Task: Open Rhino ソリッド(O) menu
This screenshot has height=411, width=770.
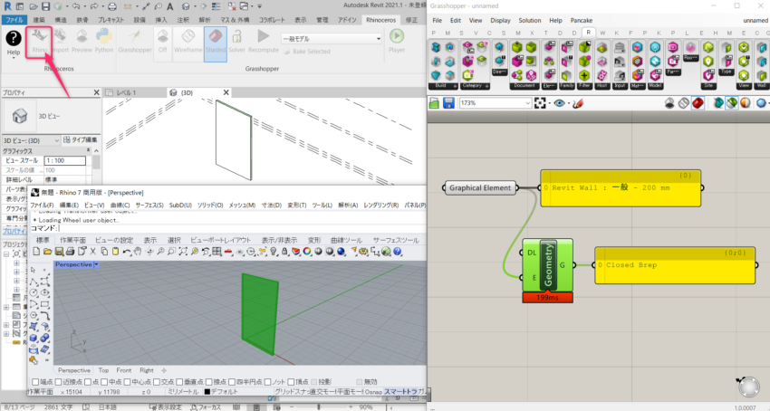Action: tap(210, 205)
